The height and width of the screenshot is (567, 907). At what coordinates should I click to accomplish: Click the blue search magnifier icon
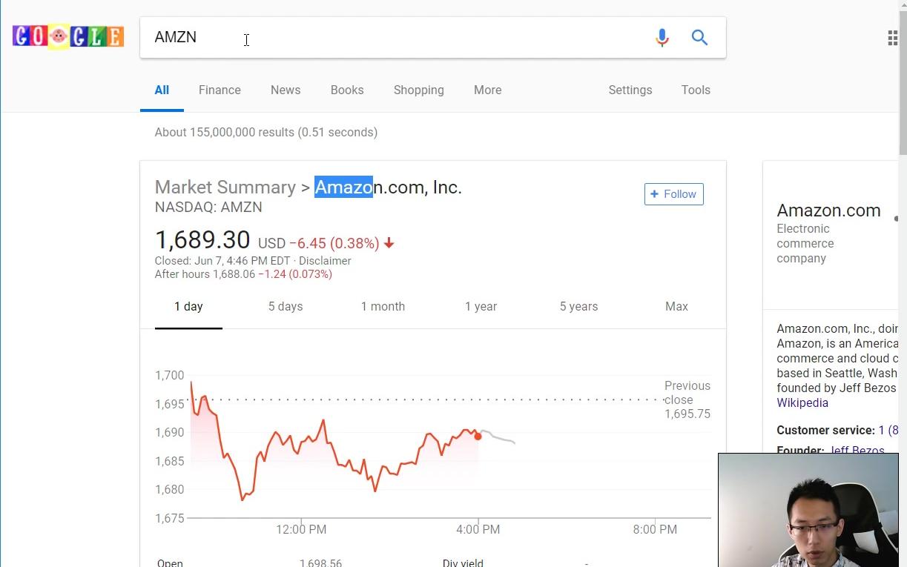(699, 37)
